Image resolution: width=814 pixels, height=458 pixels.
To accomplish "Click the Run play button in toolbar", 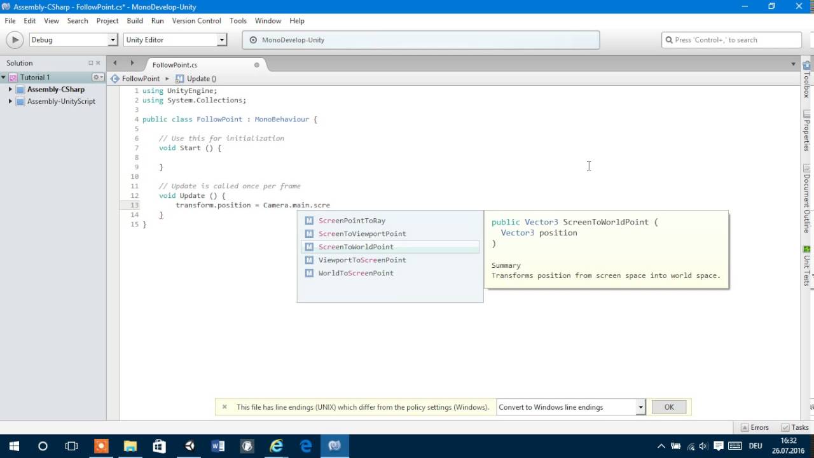I will 14,39.
